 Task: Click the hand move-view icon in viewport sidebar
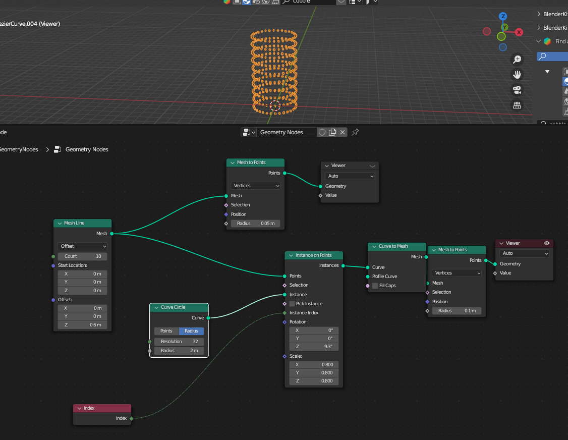tap(517, 74)
